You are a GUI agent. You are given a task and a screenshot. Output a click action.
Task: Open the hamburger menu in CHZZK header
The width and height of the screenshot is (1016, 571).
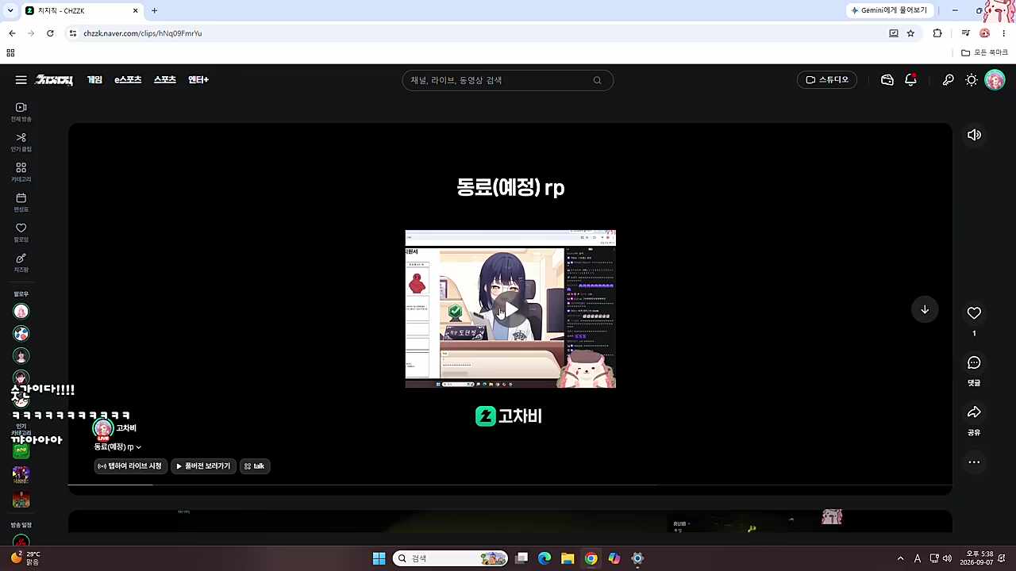click(21, 80)
